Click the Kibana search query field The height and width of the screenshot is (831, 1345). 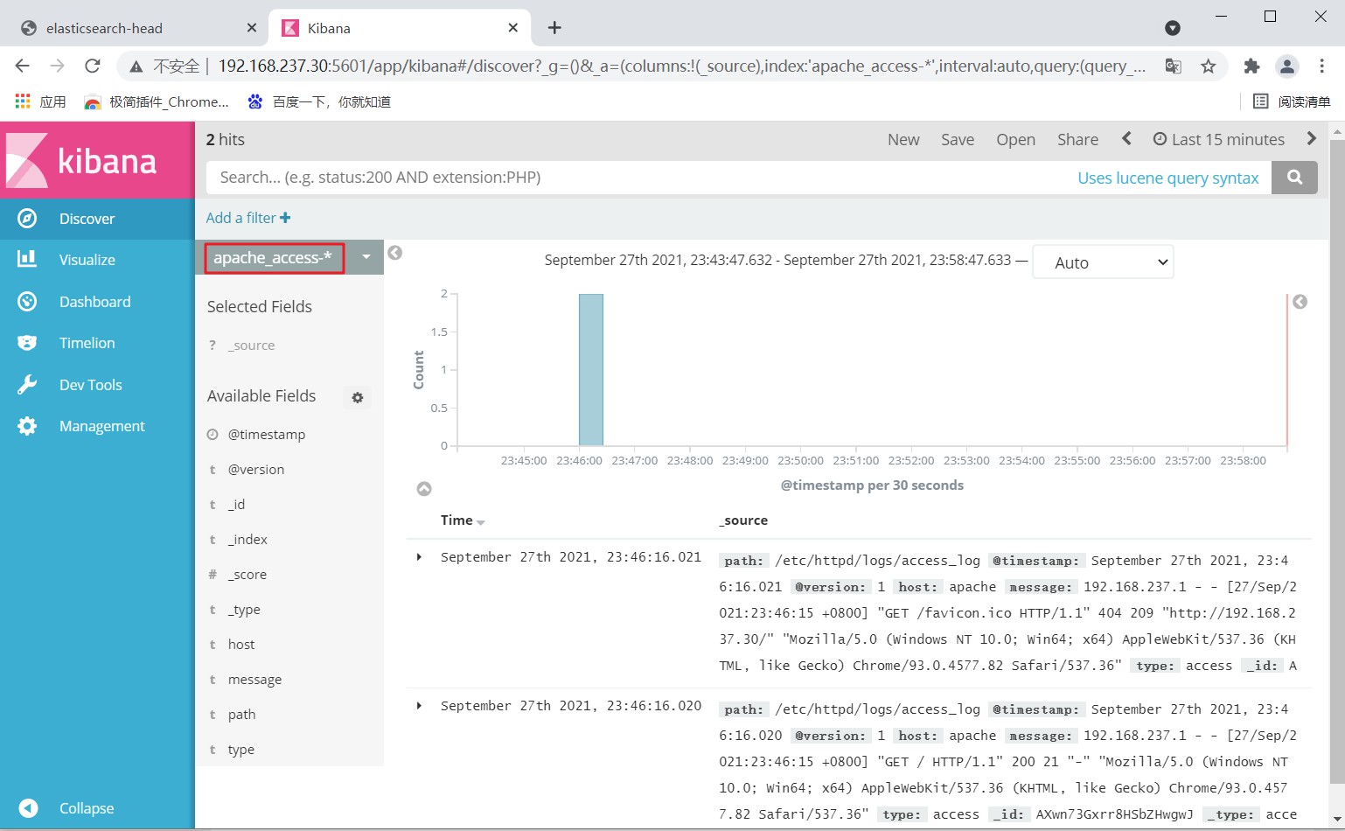coord(638,178)
